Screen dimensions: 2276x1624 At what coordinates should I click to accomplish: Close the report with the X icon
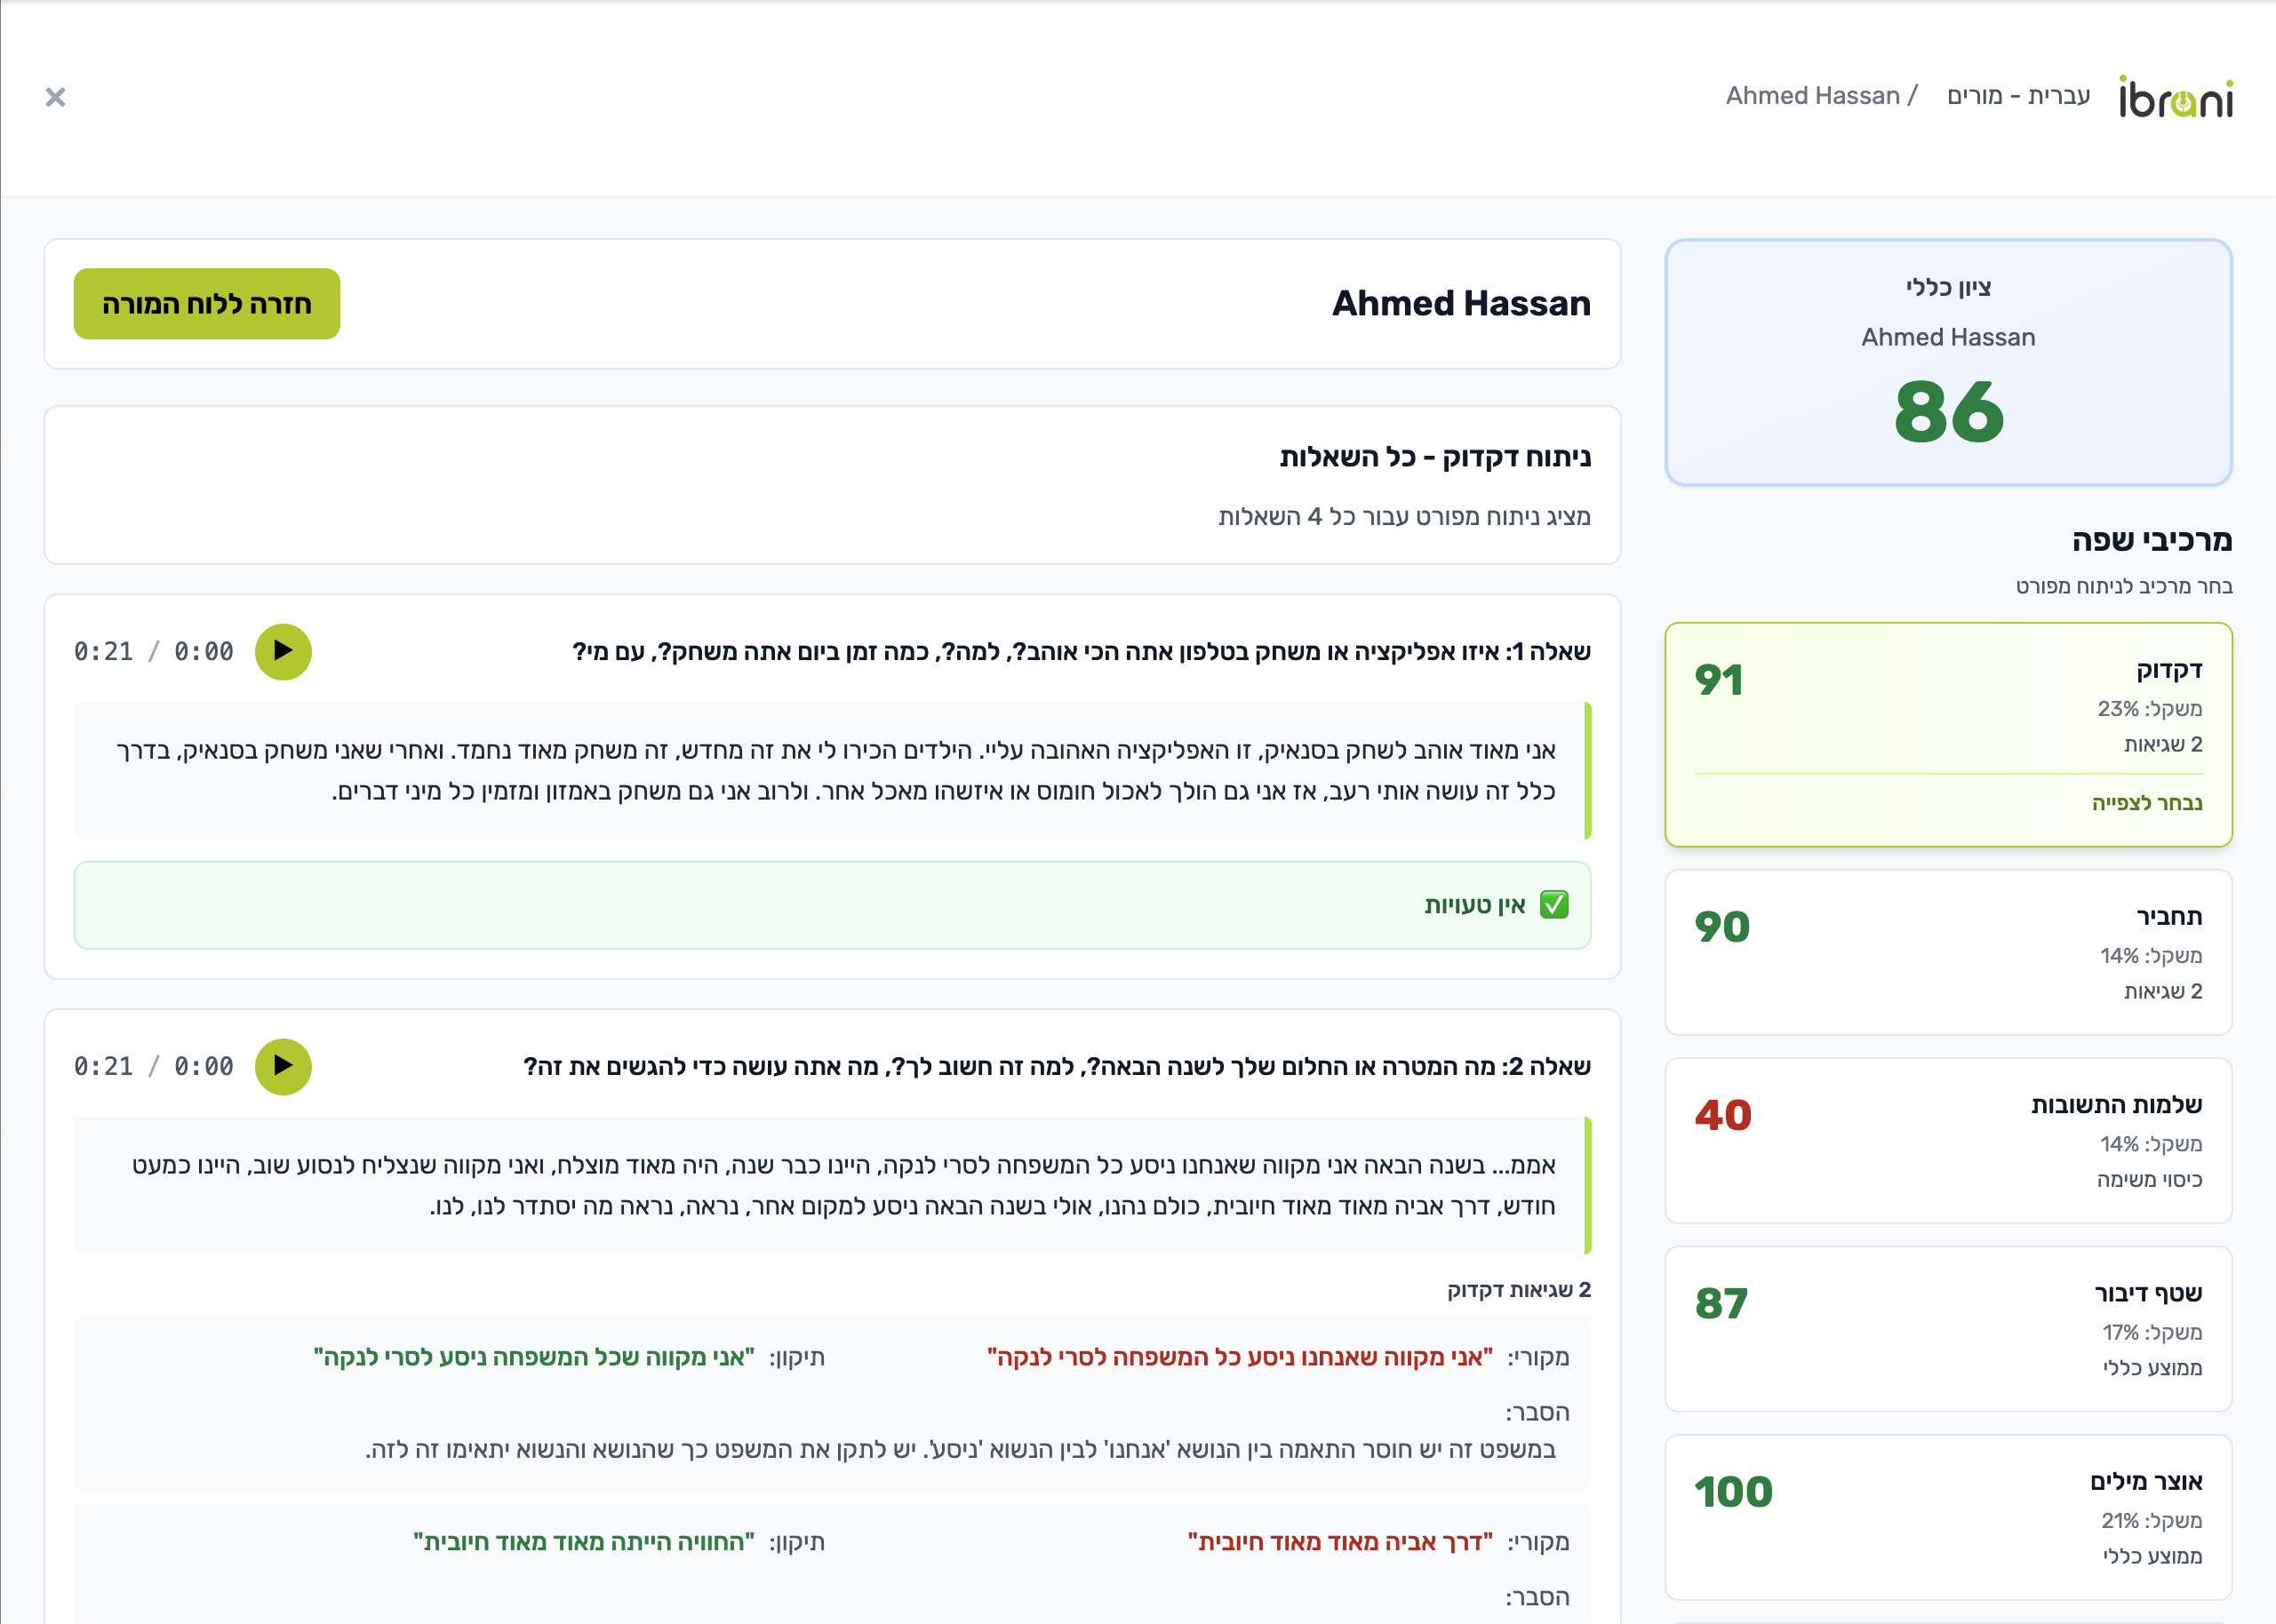[55, 97]
